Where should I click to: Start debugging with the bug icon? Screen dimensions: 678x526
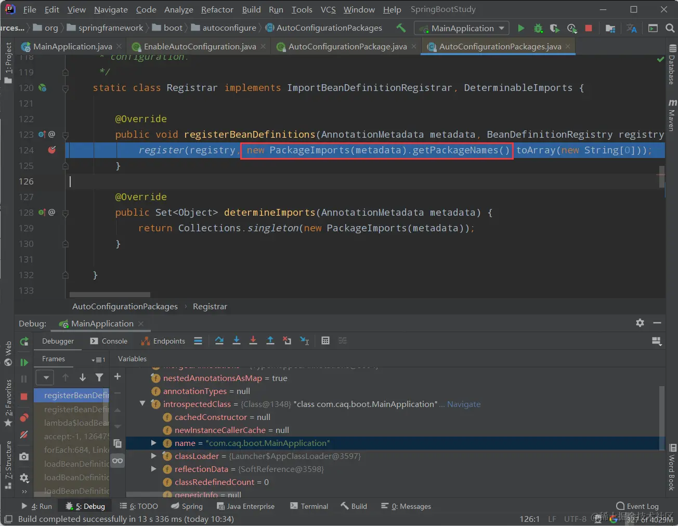click(538, 28)
